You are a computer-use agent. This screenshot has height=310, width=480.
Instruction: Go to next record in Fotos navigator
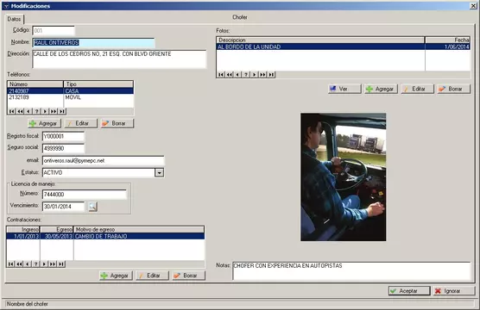tap(254, 75)
